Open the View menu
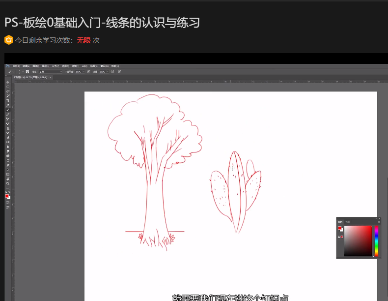 click(x=94, y=66)
